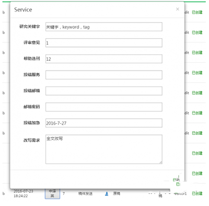Viewport: 209px width, 206px height.
Task: Click the number 7 cell in the bottom row
Action: tap(64, 193)
